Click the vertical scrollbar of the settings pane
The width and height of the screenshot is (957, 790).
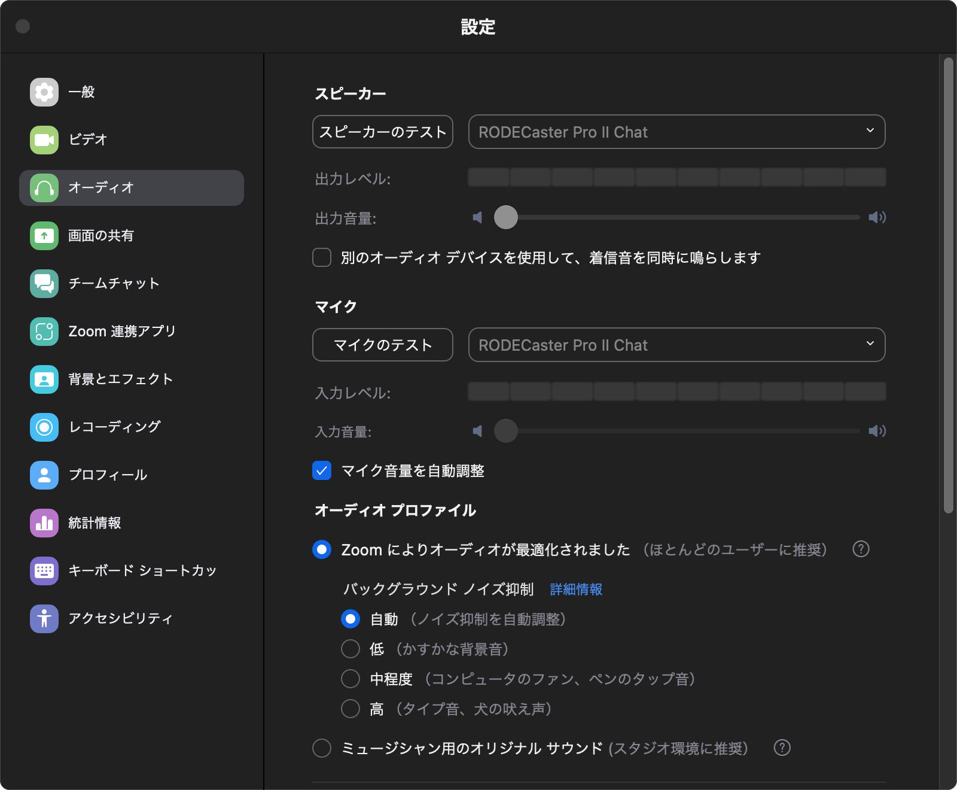click(949, 285)
